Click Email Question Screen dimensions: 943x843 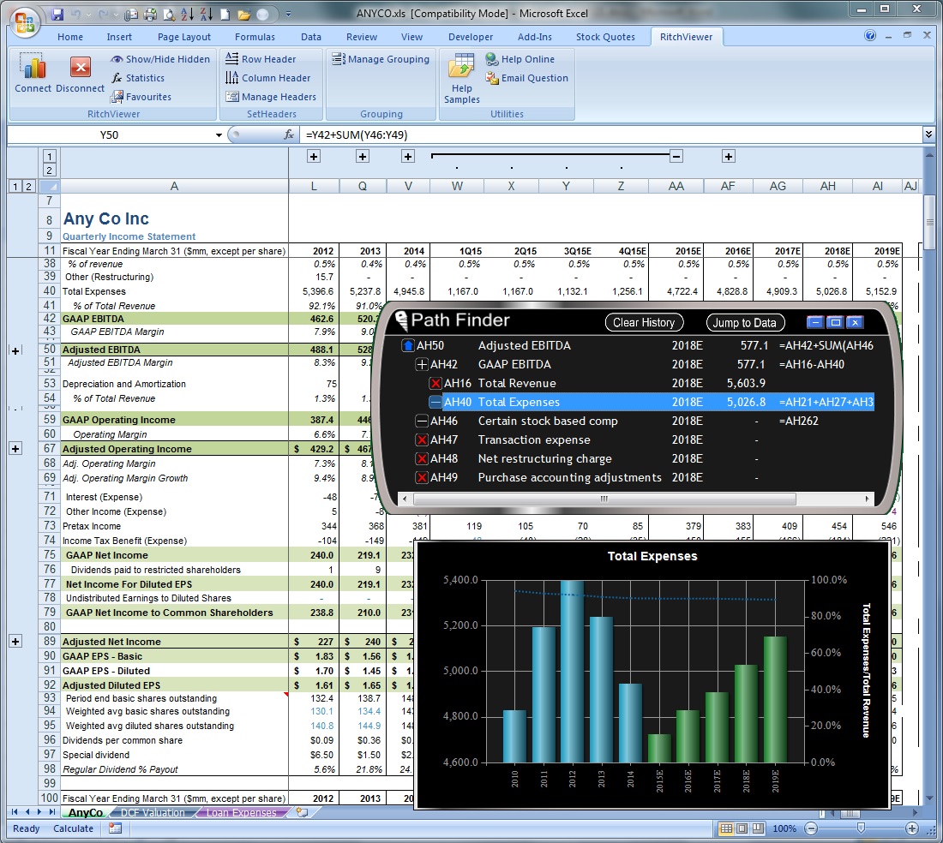coord(527,77)
